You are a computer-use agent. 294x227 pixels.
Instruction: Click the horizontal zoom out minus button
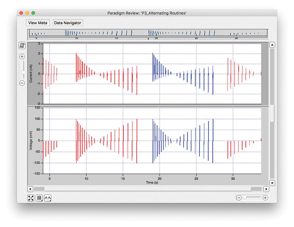coord(239,198)
